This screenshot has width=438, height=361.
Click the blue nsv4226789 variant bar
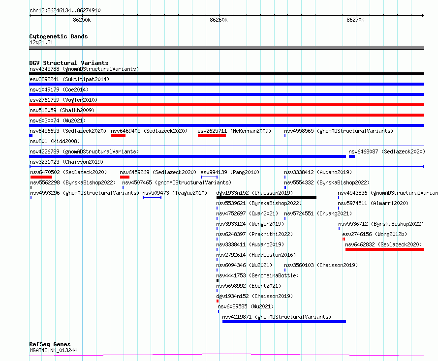click(188, 156)
